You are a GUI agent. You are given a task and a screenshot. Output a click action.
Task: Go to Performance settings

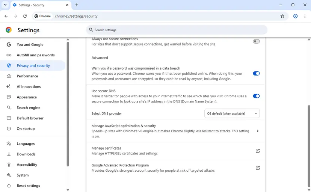[33, 76]
